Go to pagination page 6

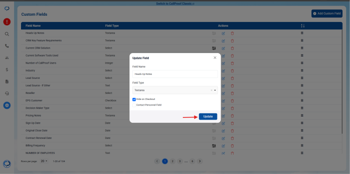pos(192,161)
